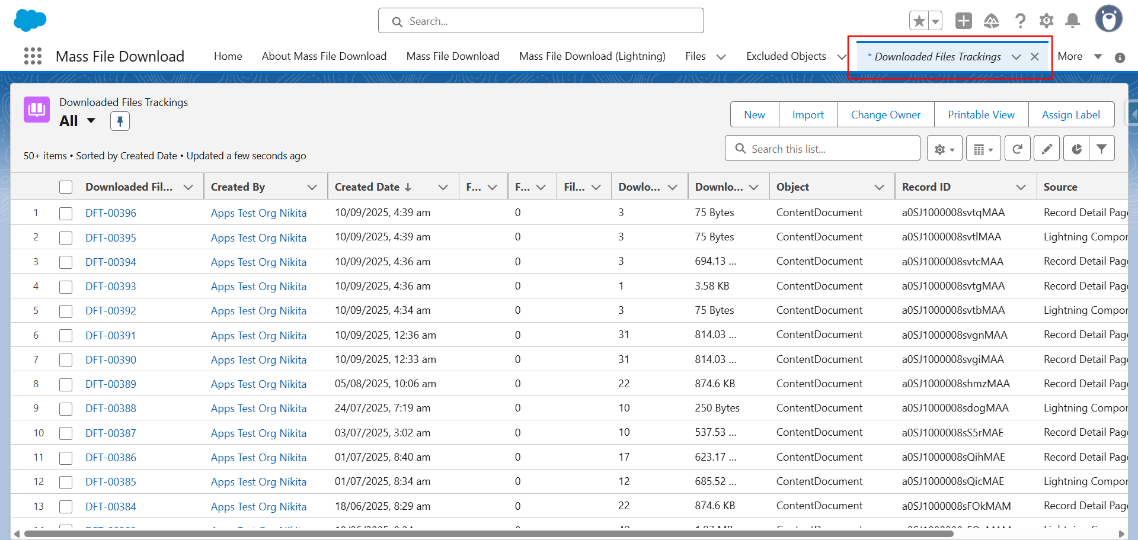Viewport: 1138px width, 540px height.
Task: Sort by the Created Date column header
Action: coord(367,187)
